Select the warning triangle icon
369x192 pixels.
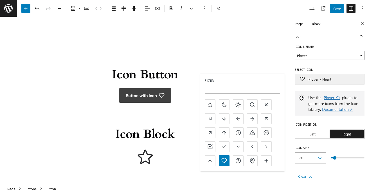coord(252,133)
